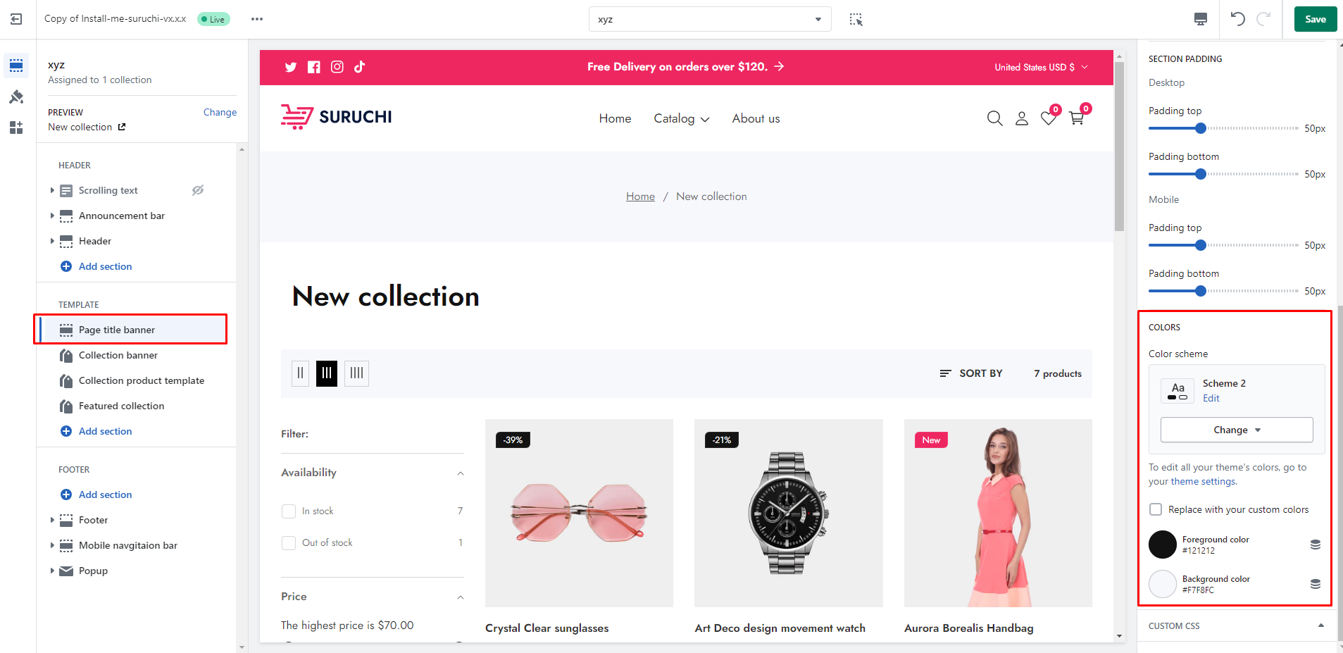The width and height of the screenshot is (1343, 653).
Task: Click Add section under Template
Action: pos(105,431)
